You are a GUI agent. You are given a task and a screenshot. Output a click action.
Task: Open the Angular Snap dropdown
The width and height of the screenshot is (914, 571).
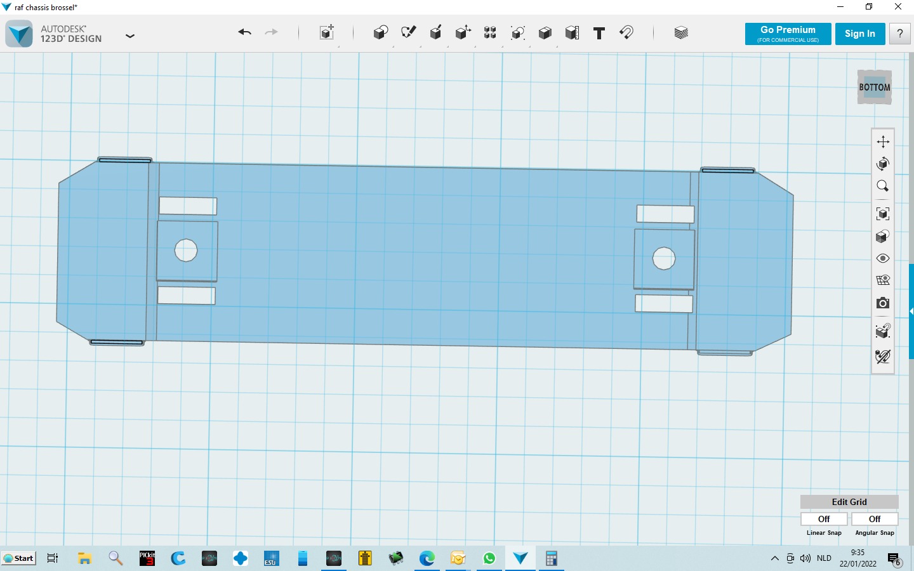pyautogui.click(x=875, y=519)
